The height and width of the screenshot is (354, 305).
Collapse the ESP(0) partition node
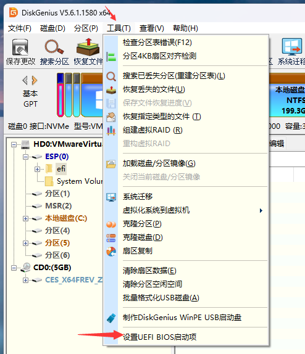click(x=25, y=157)
